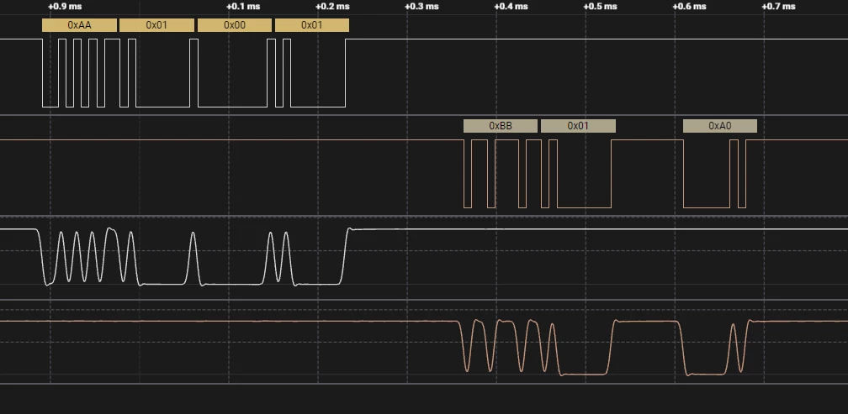Viewport: 848px width, 414px height.
Task: Select the +0.2 ms timeline label
Action: pyautogui.click(x=332, y=7)
